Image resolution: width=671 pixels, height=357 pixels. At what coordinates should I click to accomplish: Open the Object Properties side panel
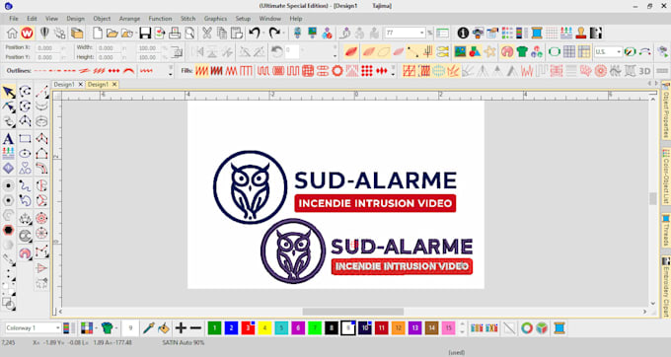click(x=666, y=110)
